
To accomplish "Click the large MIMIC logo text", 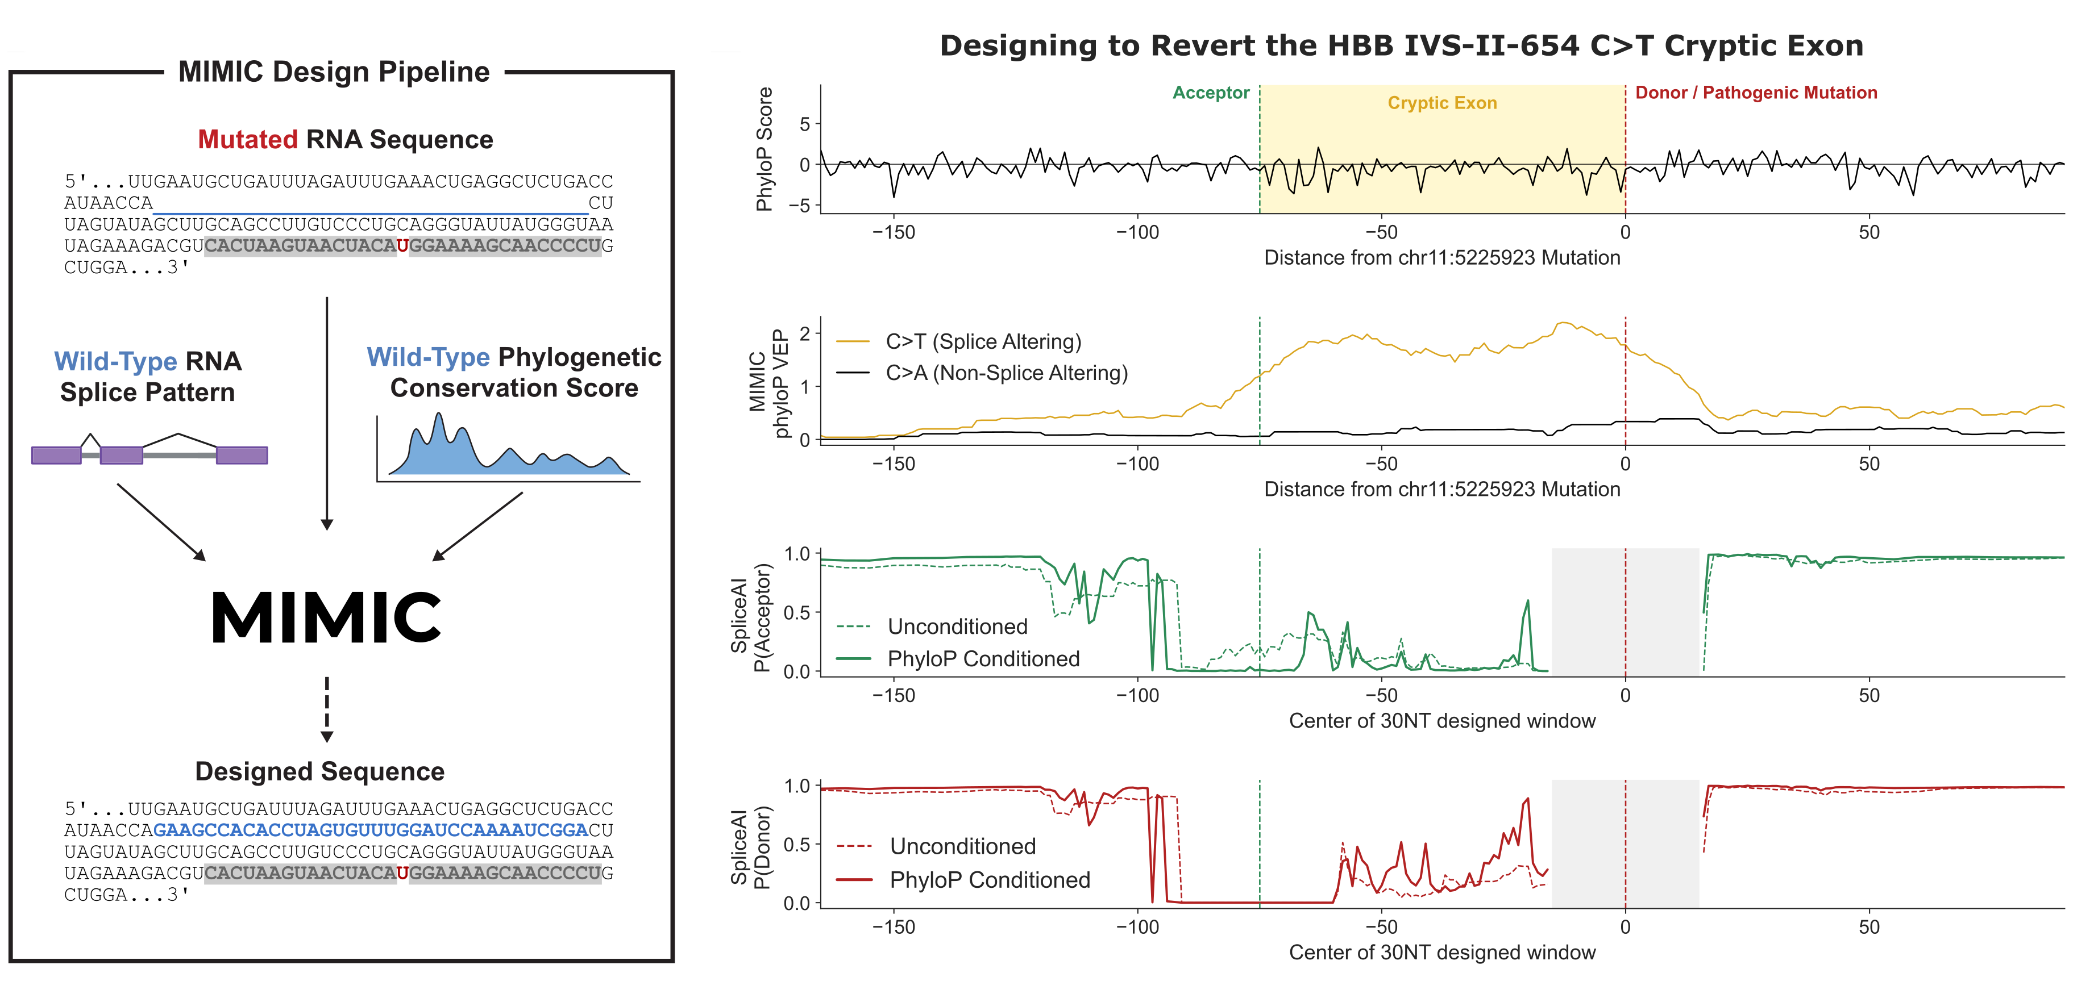I will click(x=326, y=618).
